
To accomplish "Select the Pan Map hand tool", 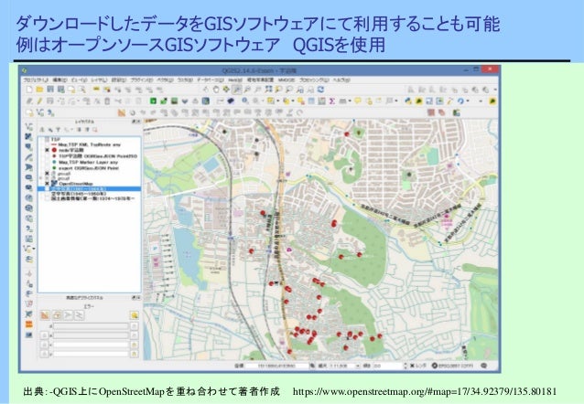I will (x=216, y=90).
